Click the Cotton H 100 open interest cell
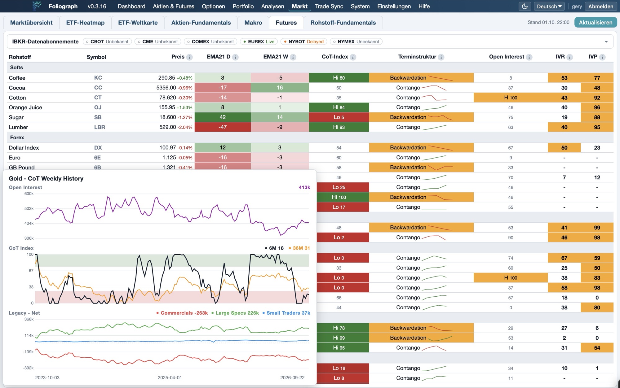Image resolution: width=620 pixels, height=388 pixels. click(511, 98)
